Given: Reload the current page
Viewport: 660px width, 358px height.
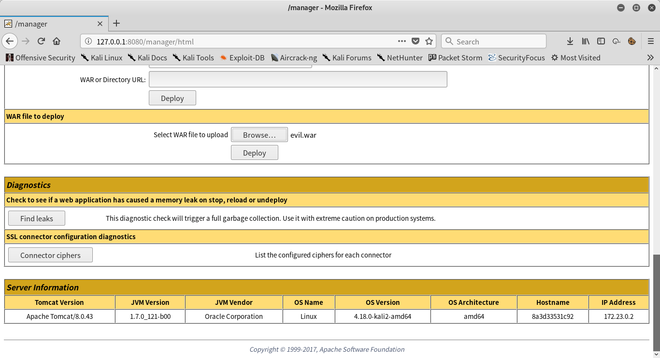Looking at the screenshot, I should point(41,42).
